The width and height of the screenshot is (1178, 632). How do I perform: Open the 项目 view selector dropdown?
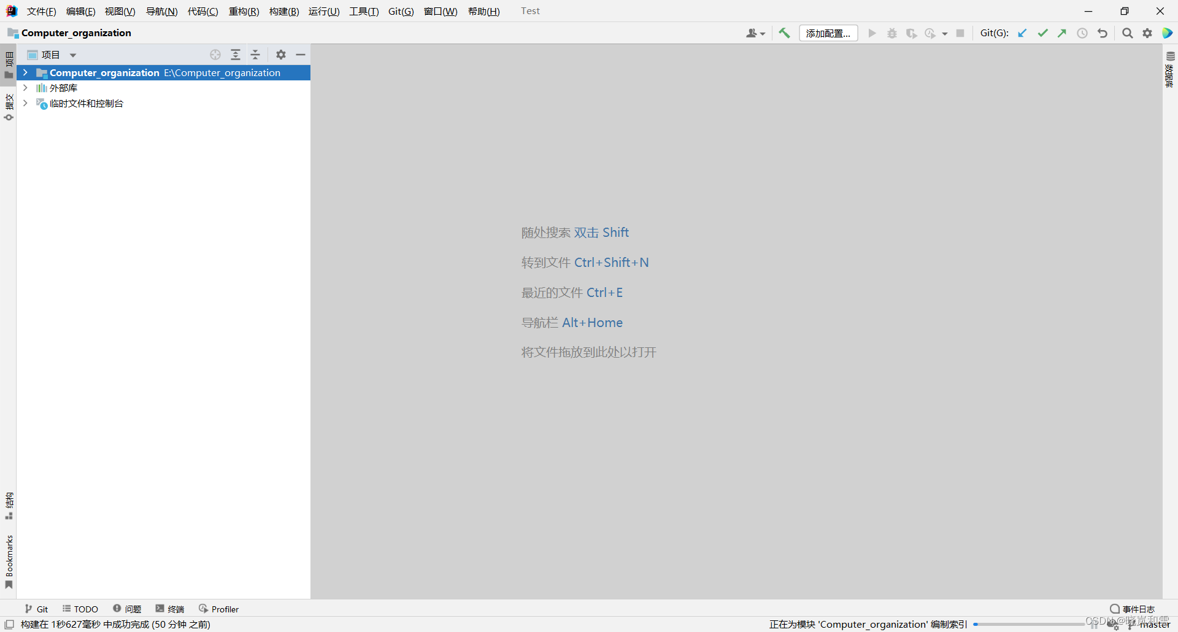coord(52,55)
